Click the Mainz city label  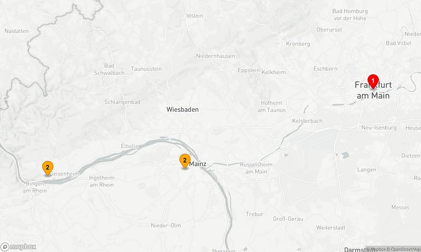click(198, 164)
